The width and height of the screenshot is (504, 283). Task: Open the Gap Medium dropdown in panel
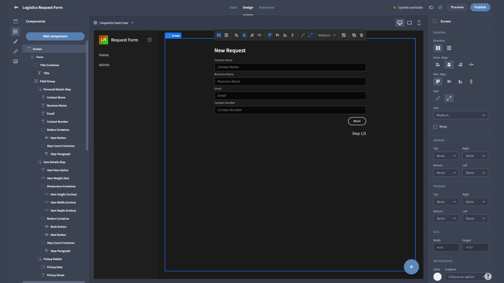(461, 115)
